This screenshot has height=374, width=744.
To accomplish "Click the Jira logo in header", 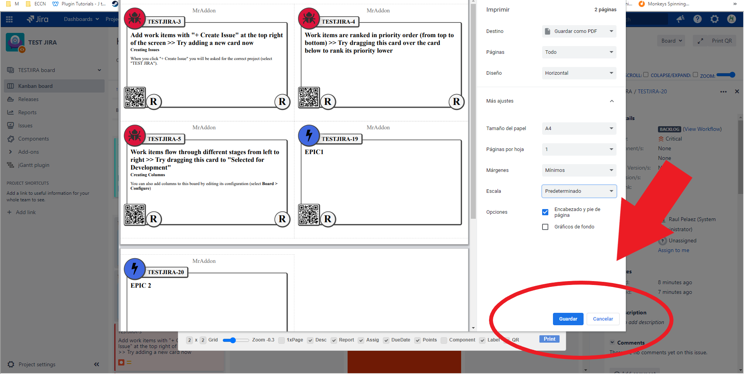I will tap(38, 19).
